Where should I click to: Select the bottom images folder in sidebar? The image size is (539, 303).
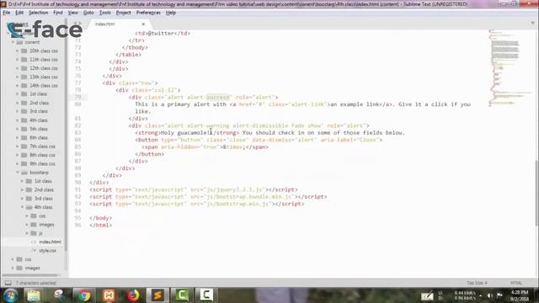32,268
